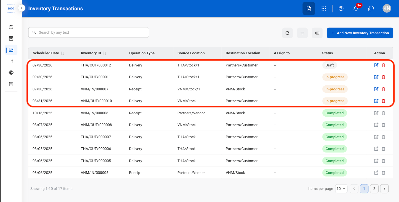This screenshot has width=399, height=202.
Task: Open the chat messages icon
Action: tap(371, 9)
